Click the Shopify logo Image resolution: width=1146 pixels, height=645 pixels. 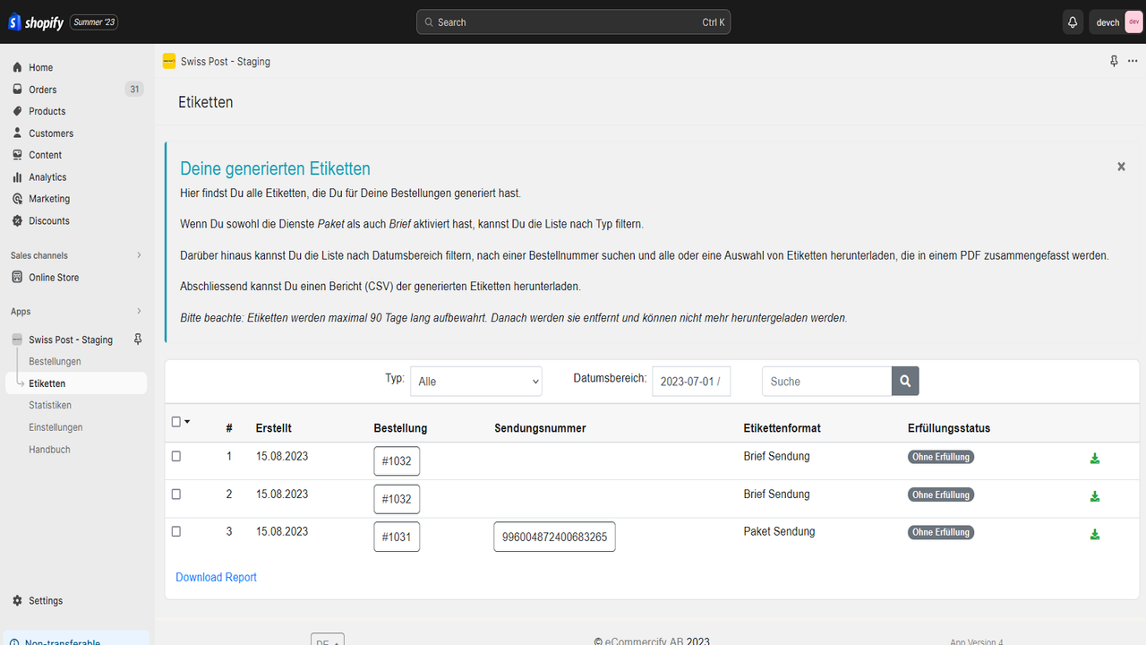coord(36,22)
